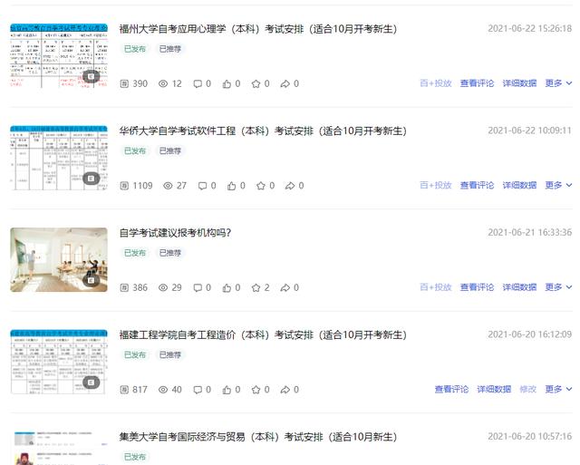Click comment icon on 福建工程学院 article
The height and width of the screenshot is (465, 580).
(x=198, y=390)
